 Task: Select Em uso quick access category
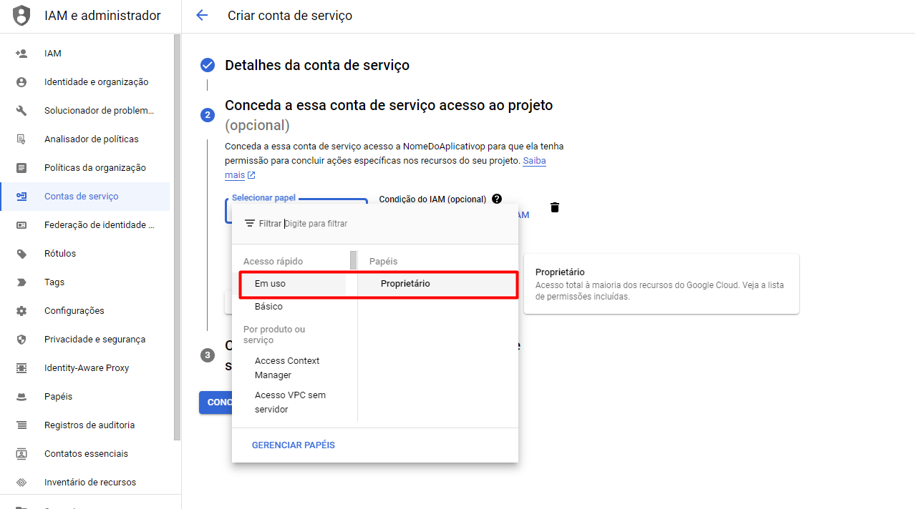[x=270, y=284]
